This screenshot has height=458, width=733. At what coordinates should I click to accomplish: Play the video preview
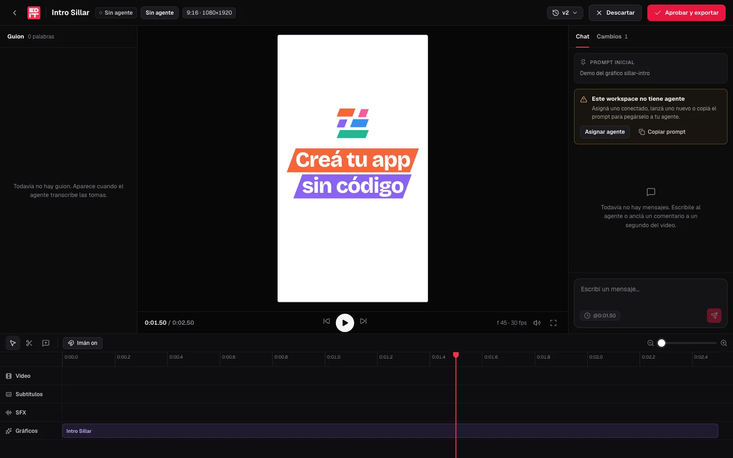pos(345,322)
